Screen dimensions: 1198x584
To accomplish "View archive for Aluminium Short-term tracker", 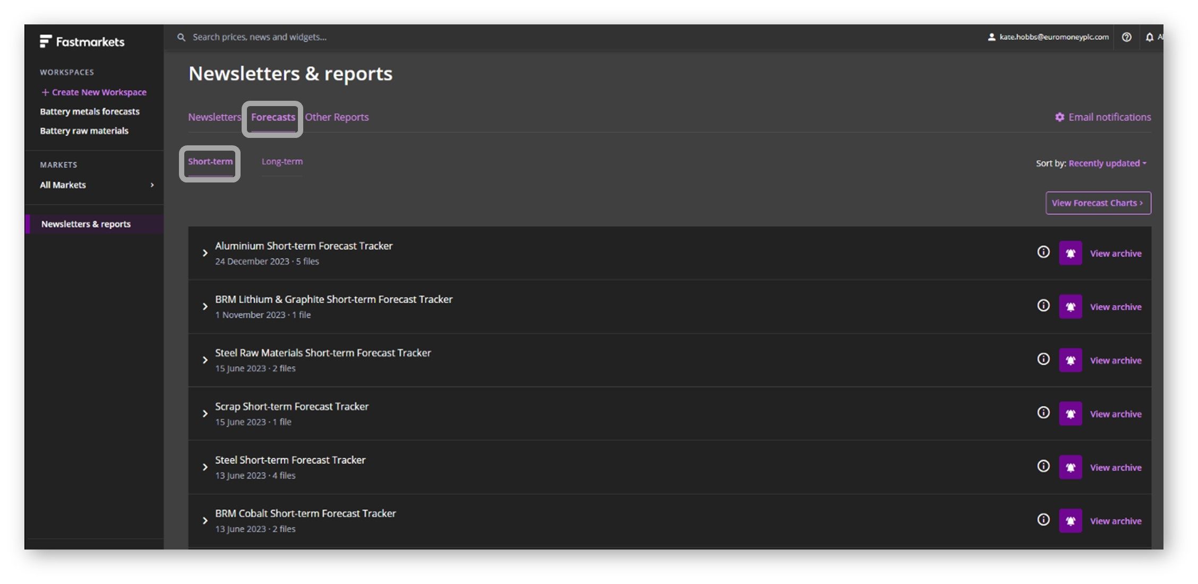I will click(x=1116, y=254).
